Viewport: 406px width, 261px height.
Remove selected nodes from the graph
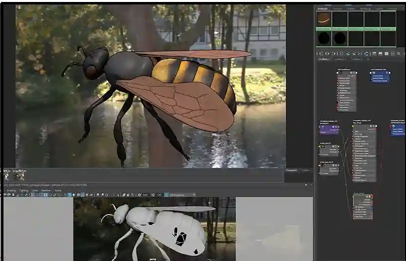(x=353, y=54)
